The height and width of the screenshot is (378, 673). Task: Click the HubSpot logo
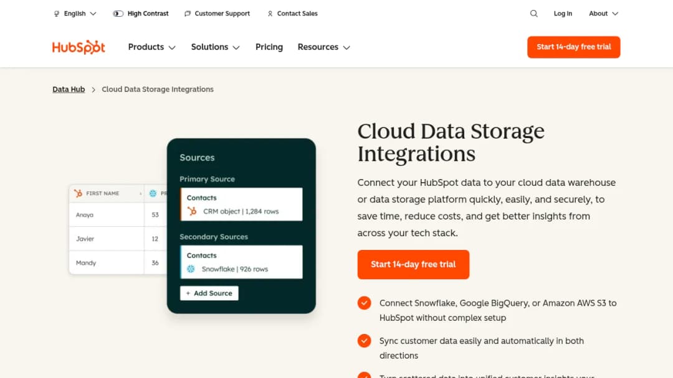(x=79, y=47)
